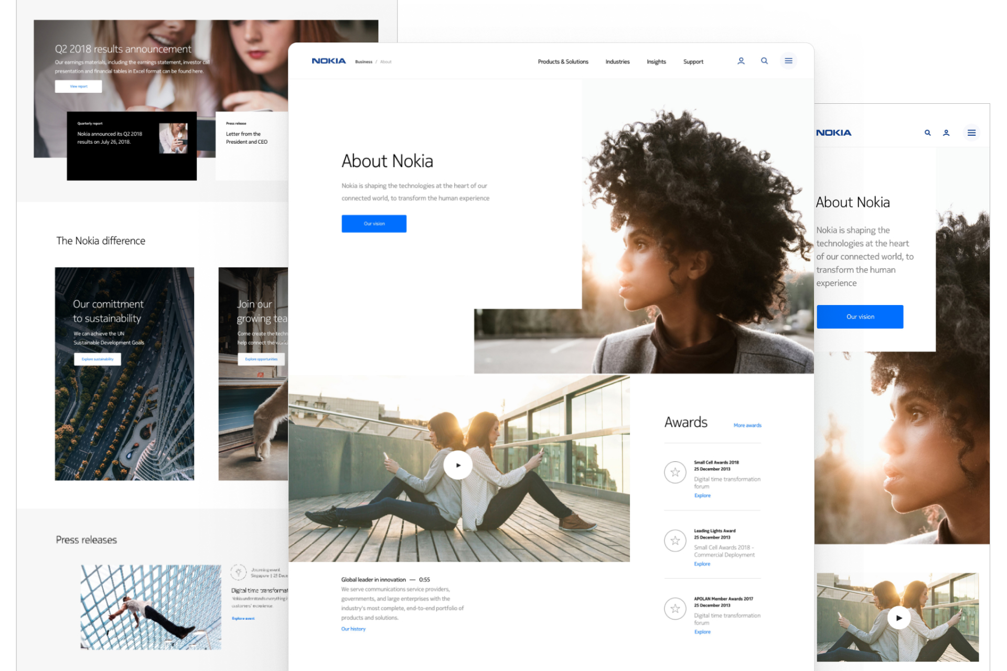Click the star icon beside APOLAN Member Awards 2017
1007x671 pixels.
[x=674, y=609]
